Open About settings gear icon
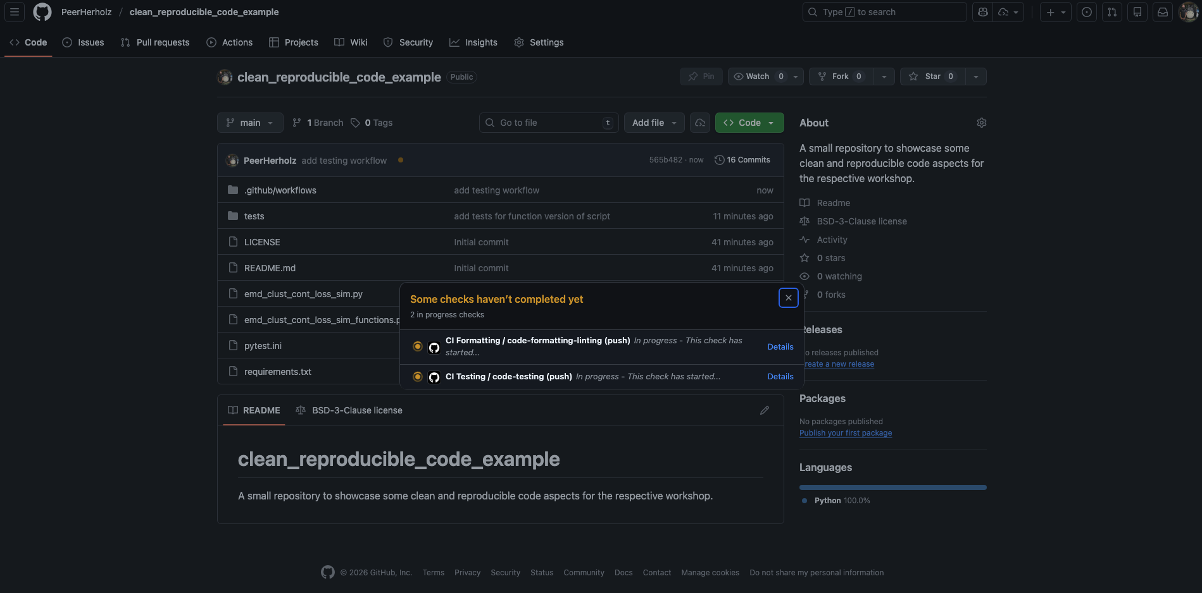Screen dimensions: 1202x593 [x=982, y=123]
